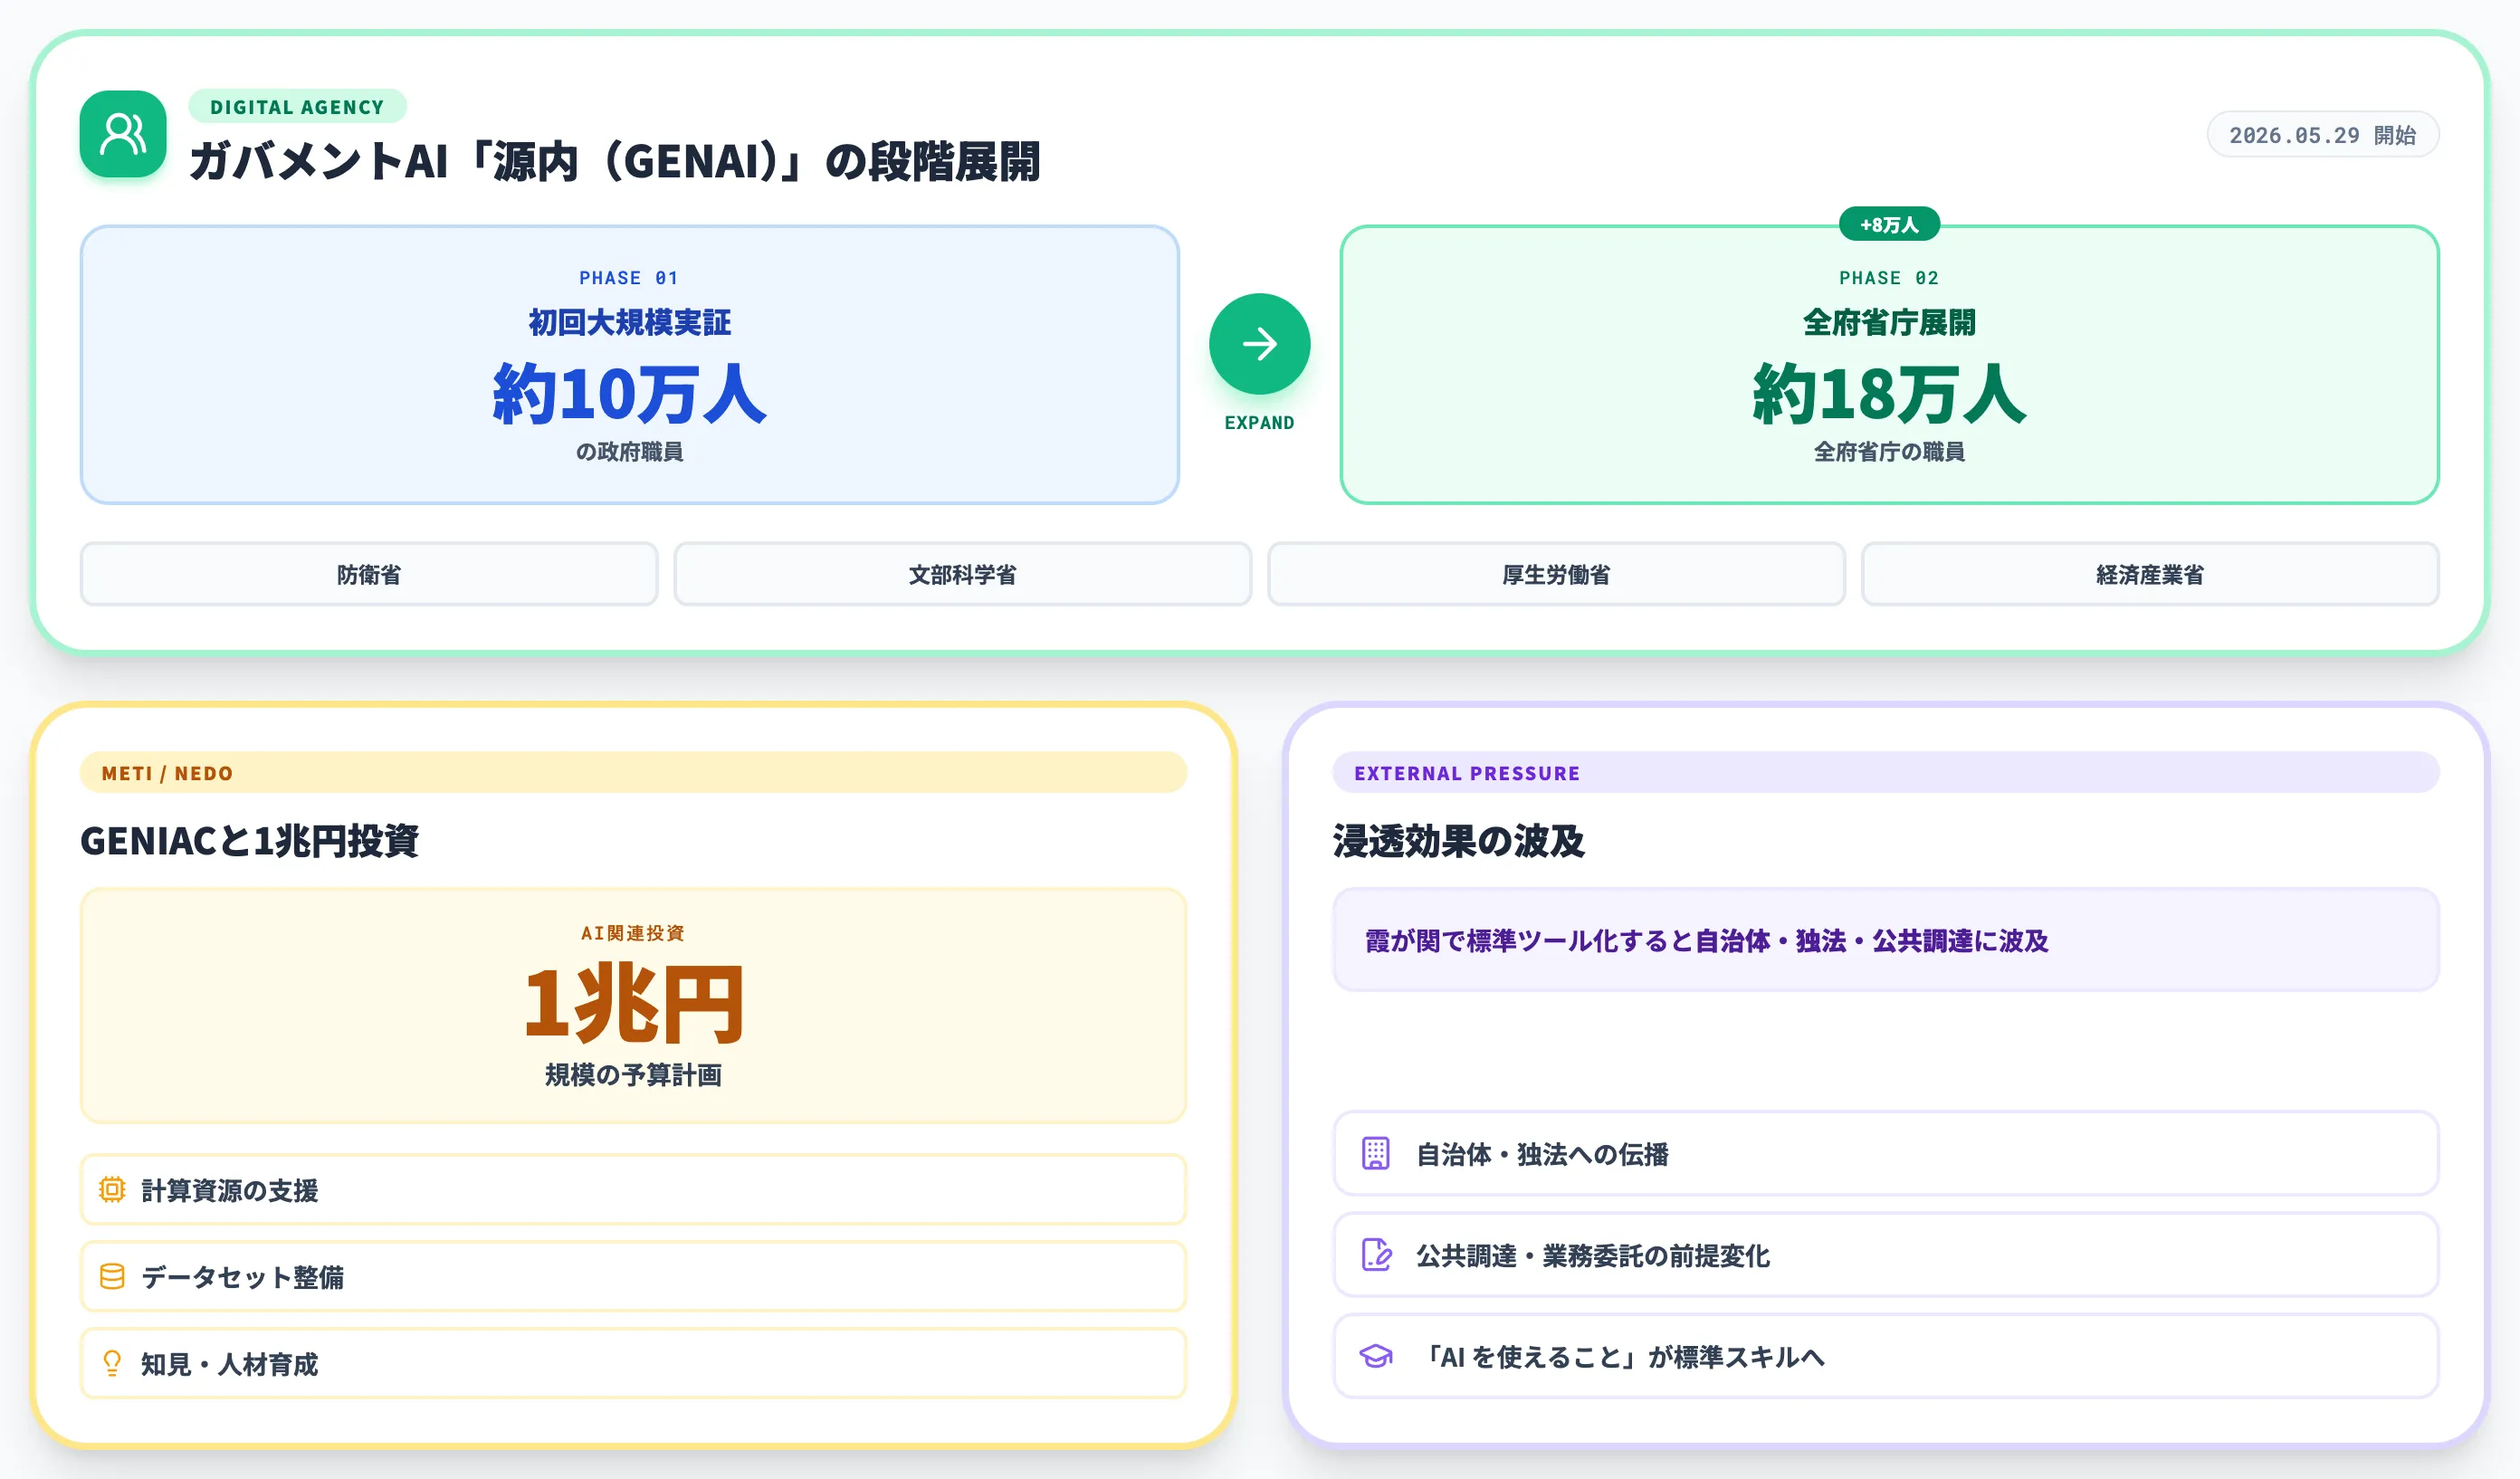Click the DIGITAL AGENCY badge
The width and height of the screenshot is (2520, 1479).
[297, 107]
